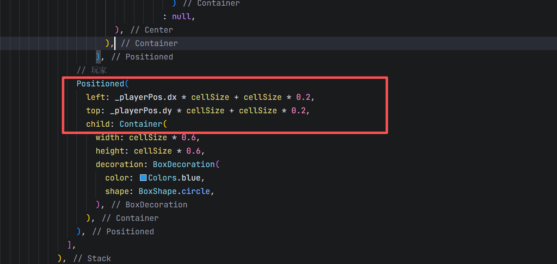Click Container( after child:
Screen dimensions: 557x264
tap(143, 124)
